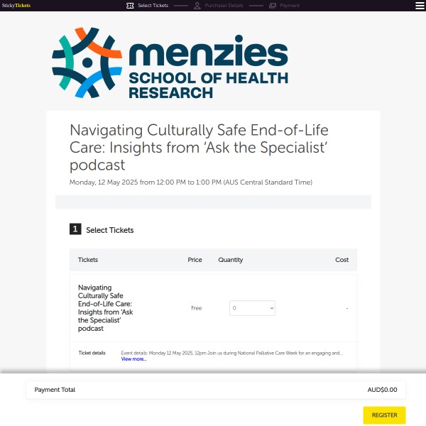Click the Payment card icon

pos(273,6)
